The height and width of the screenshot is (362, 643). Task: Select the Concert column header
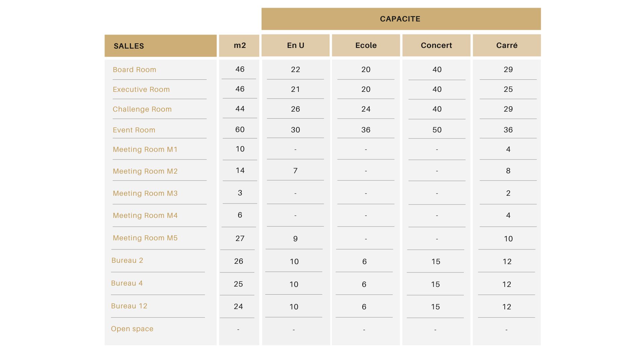pyautogui.click(x=436, y=46)
